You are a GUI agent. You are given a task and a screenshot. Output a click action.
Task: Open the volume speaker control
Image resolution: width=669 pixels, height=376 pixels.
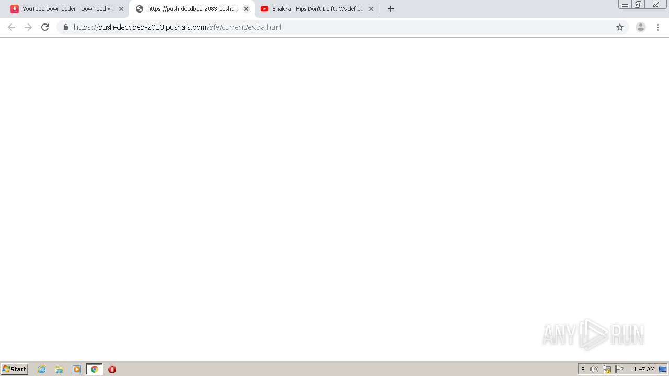[594, 369]
